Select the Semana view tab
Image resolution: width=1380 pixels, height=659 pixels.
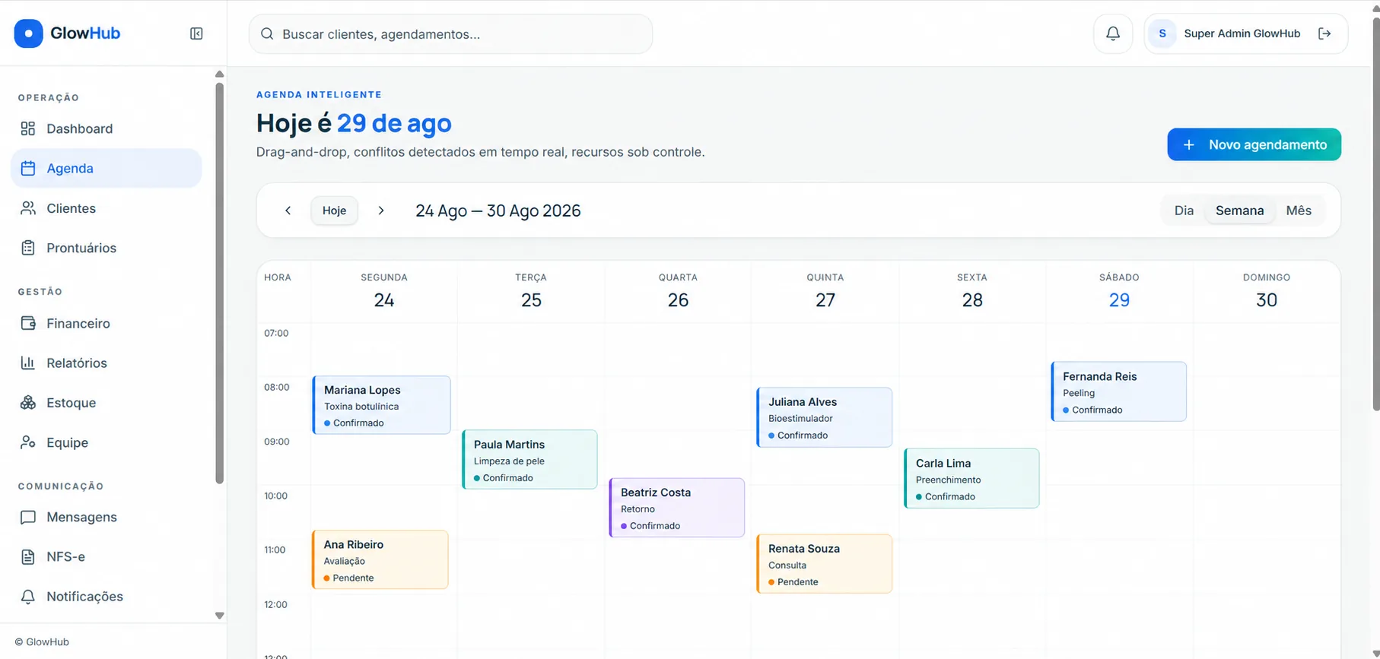(x=1239, y=211)
